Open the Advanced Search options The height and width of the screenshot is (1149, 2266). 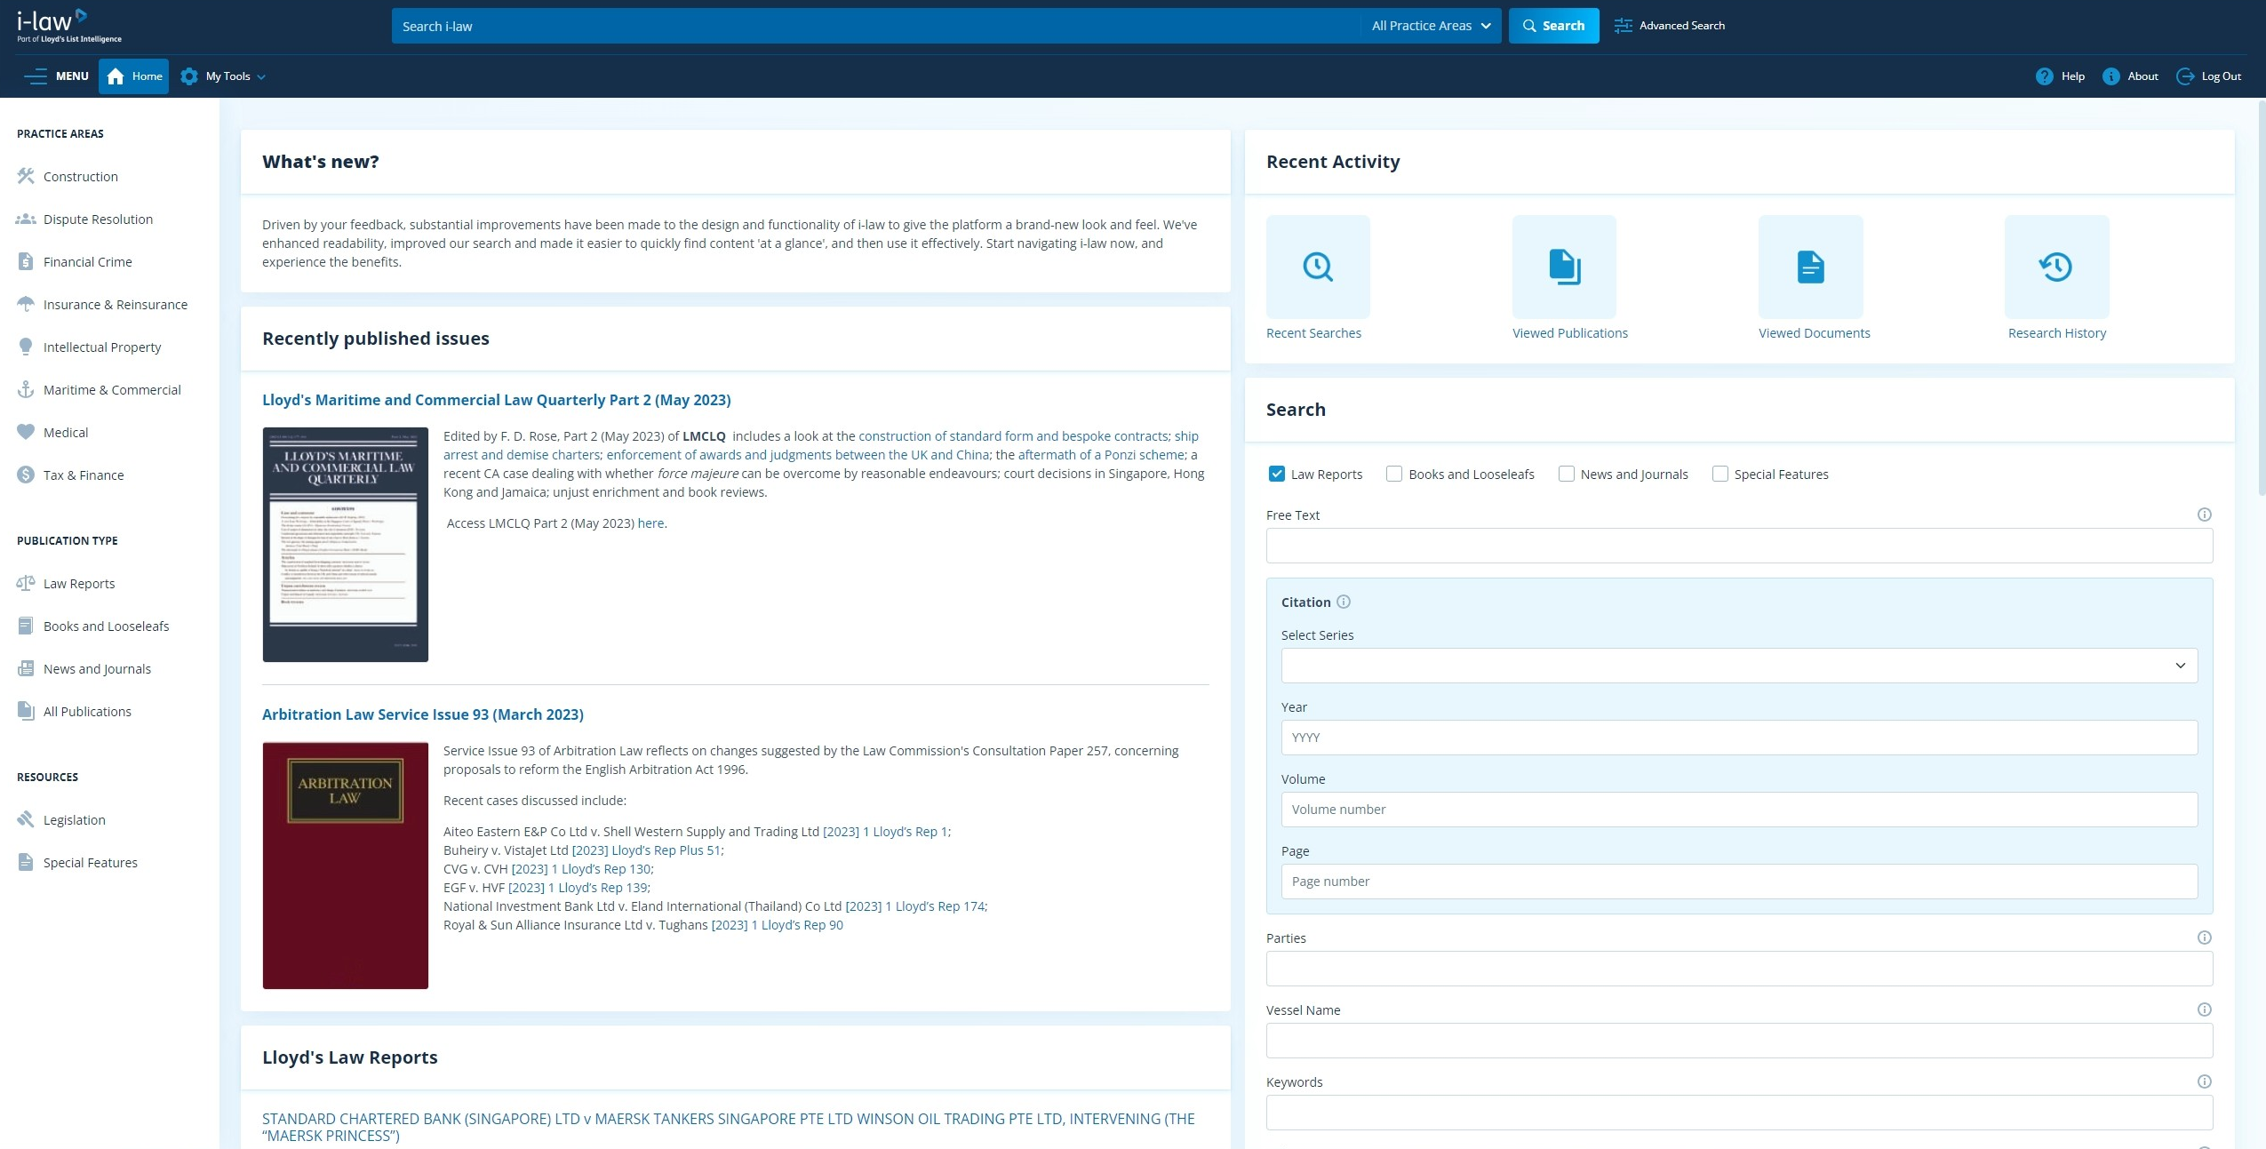[1670, 25]
